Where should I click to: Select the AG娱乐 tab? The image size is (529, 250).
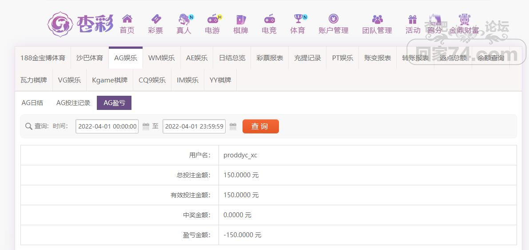click(x=126, y=58)
